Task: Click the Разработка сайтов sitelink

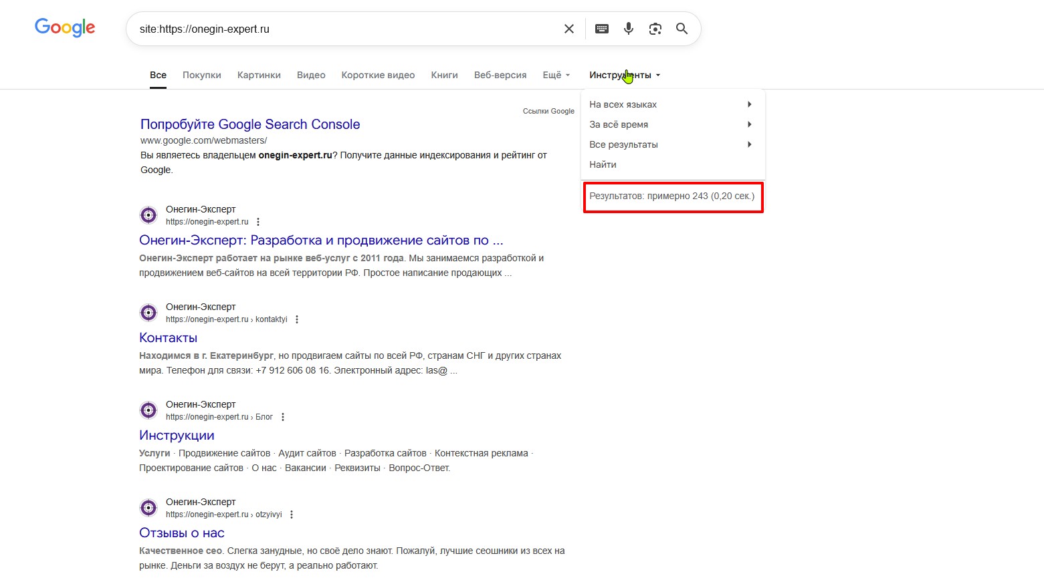Action: coord(385,453)
